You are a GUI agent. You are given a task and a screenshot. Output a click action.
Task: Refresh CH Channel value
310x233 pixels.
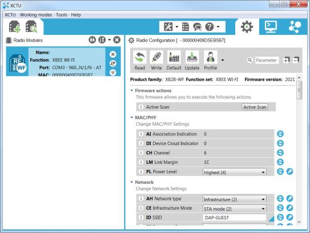point(280,152)
